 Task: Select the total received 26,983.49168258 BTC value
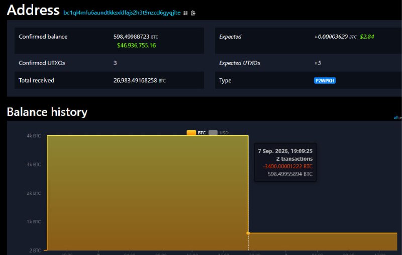pyautogui.click(x=140, y=81)
